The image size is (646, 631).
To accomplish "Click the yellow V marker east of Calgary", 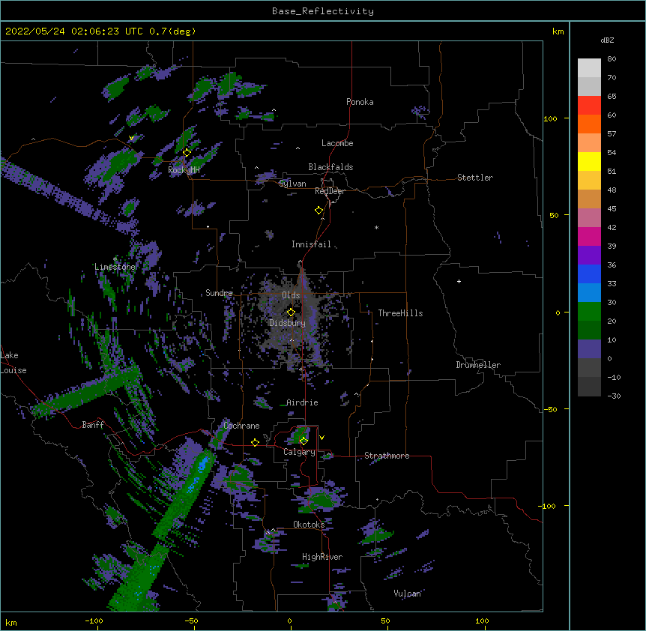I will click(322, 438).
